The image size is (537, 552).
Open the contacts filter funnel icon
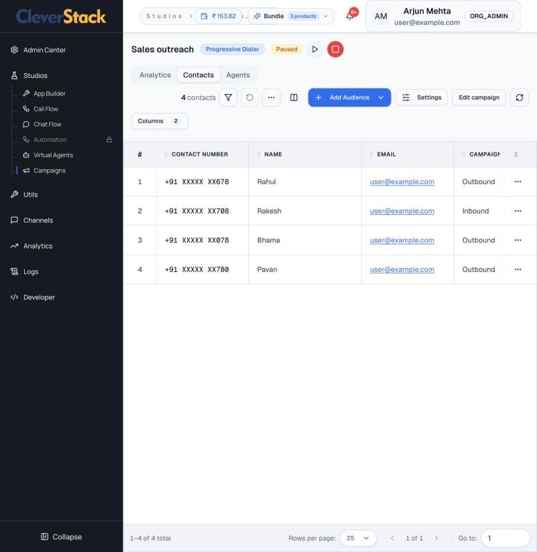pyautogui.click(x=228, y=97)
